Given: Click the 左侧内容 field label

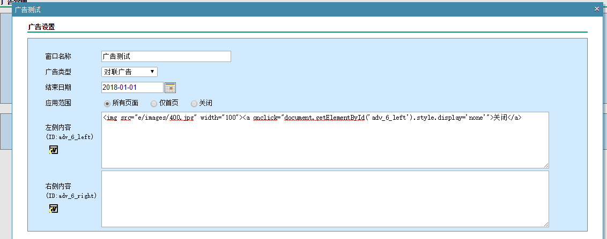Looking at the screenshot, I should 58,128.
